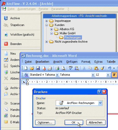This screenshot has width=118, height=130.
Task: Open ArcFlow Parameter menu
Action: (58, 9)
